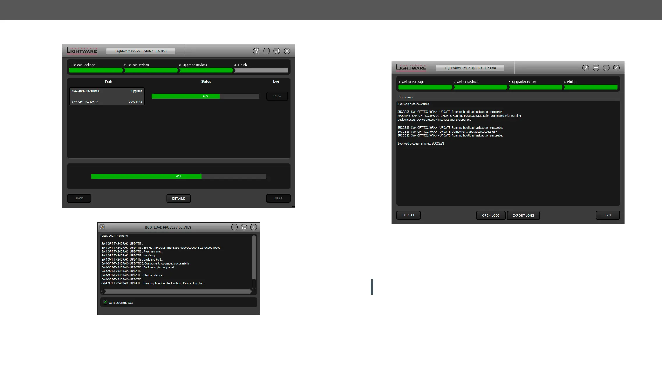Click the refresh icon in Bootload Process Details
The image size is (662, 371).
click(102, 227)
